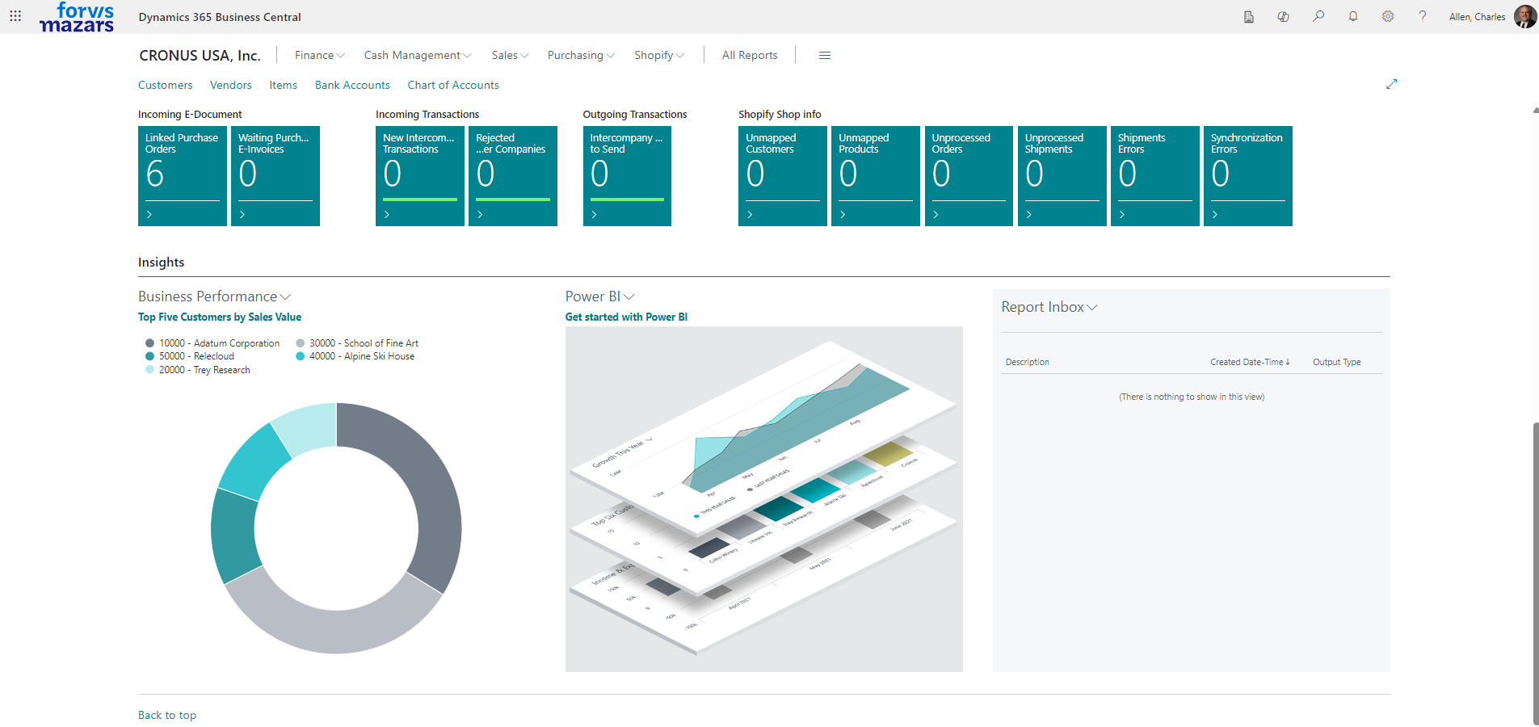
Task: Expand the Finance menu dropdown
Action: click(319, 56)
